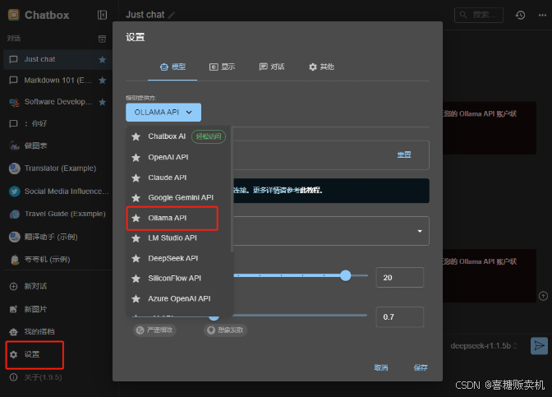
Task: Click the send message arrow button
Action: [x=539, y=346]
